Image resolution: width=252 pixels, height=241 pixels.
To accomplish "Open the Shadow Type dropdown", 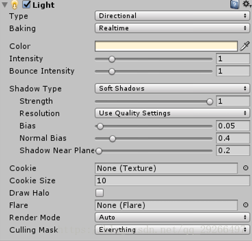I will point(172,89).
